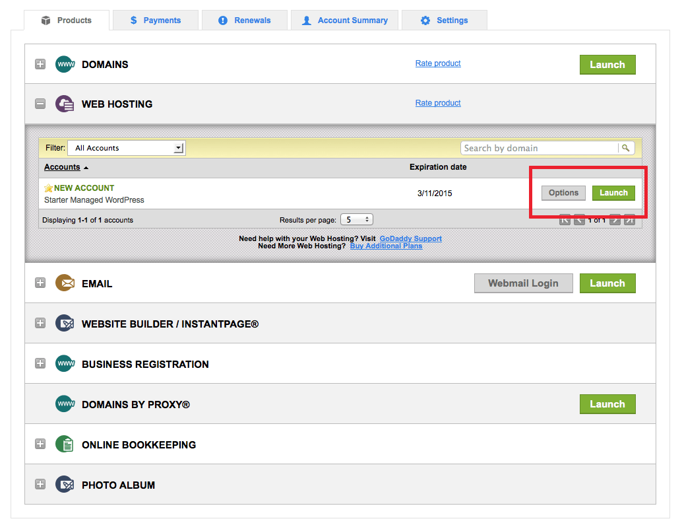Expand the Online Bookkeeping section
The image size is (682, 529).
coord(40,444)
